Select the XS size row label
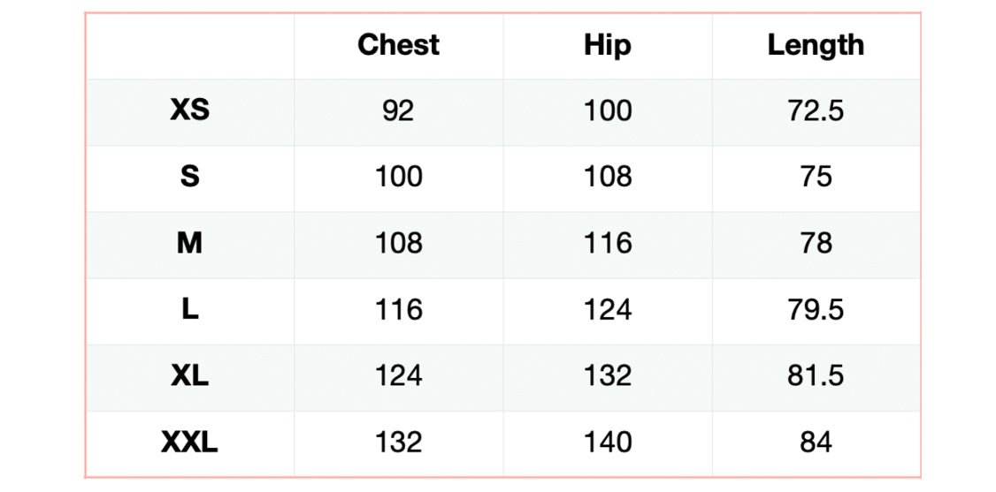Image resolution: width=996 pixels, height=492 pixels. point(189,110)
